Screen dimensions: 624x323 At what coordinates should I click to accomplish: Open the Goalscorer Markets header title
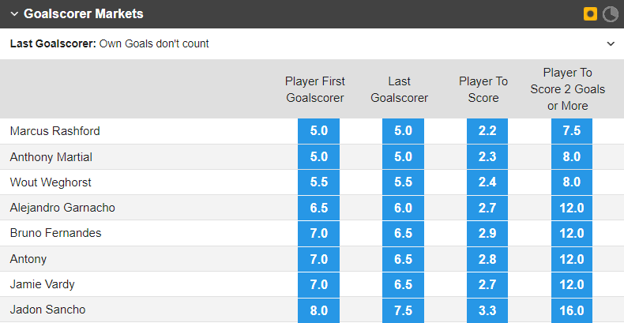83,14
